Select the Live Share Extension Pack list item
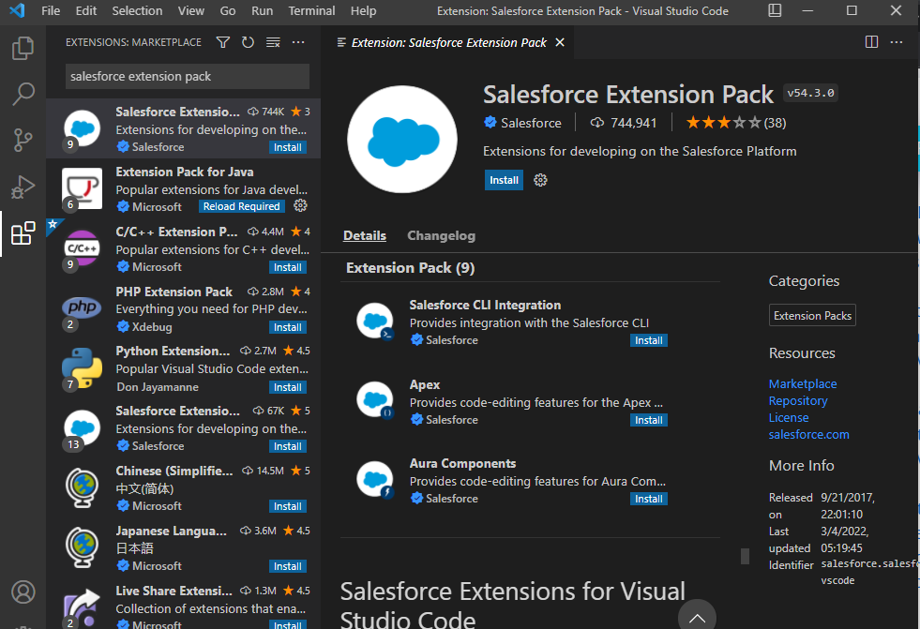 [183, 605]
